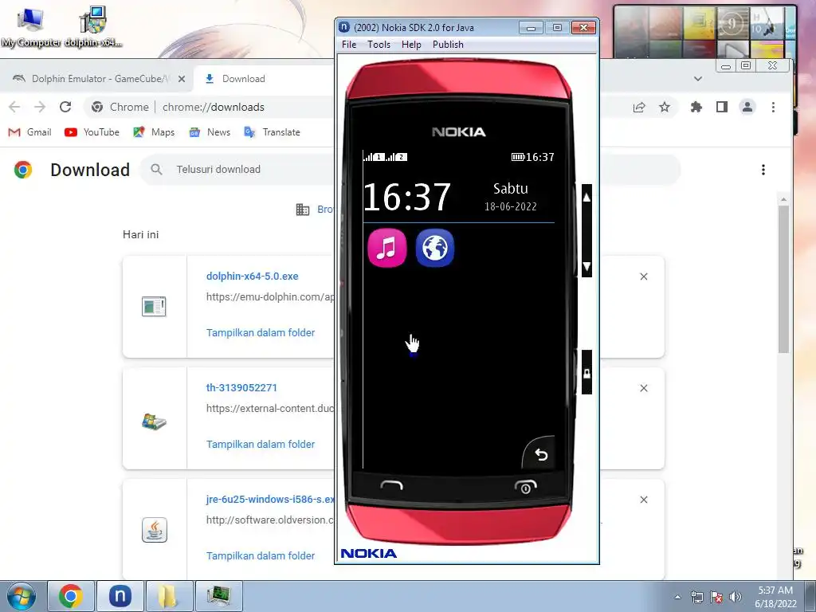This screenshot has height=612, width=816.
Task: Expand Chrome's tab search chevron
Action: [698, 79]
